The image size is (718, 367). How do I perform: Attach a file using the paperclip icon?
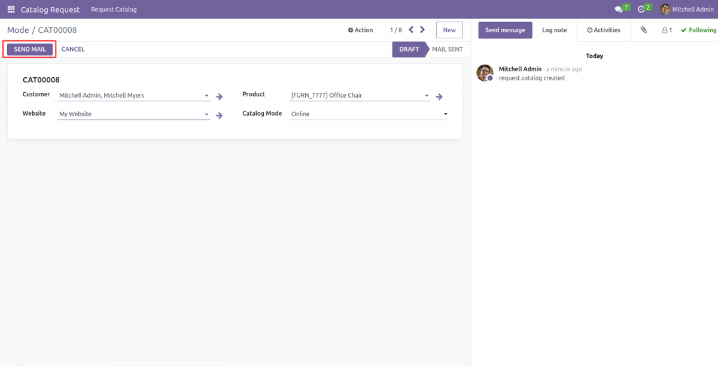click(x=643, y=29)
